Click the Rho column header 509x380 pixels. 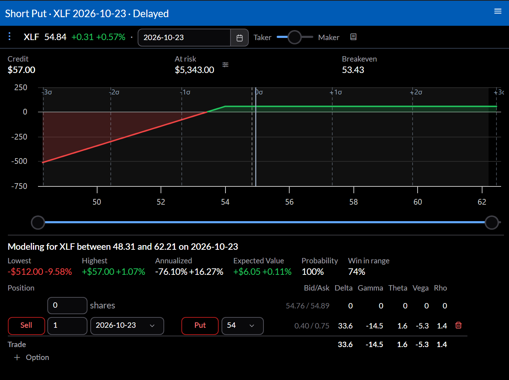(x=441, y=288)
